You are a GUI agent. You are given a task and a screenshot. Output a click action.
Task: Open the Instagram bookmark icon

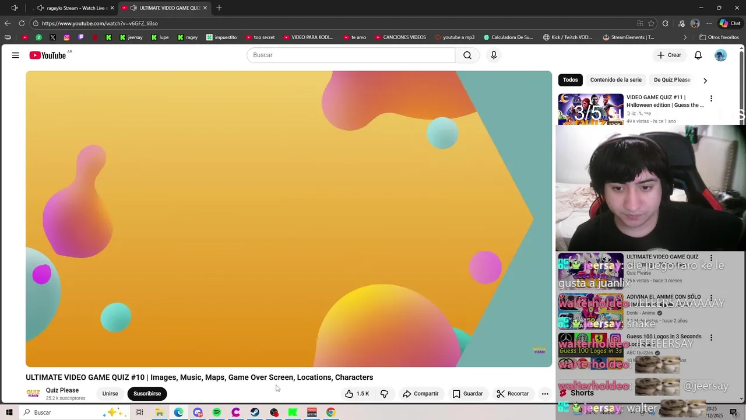[x=66, y=37]
